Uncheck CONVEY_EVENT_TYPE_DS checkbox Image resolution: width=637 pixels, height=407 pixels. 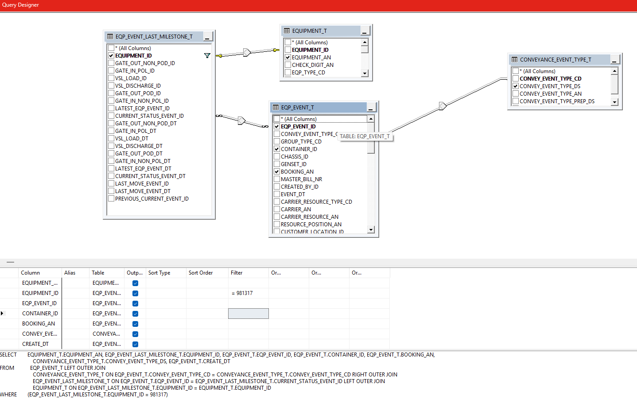(516, 86)
